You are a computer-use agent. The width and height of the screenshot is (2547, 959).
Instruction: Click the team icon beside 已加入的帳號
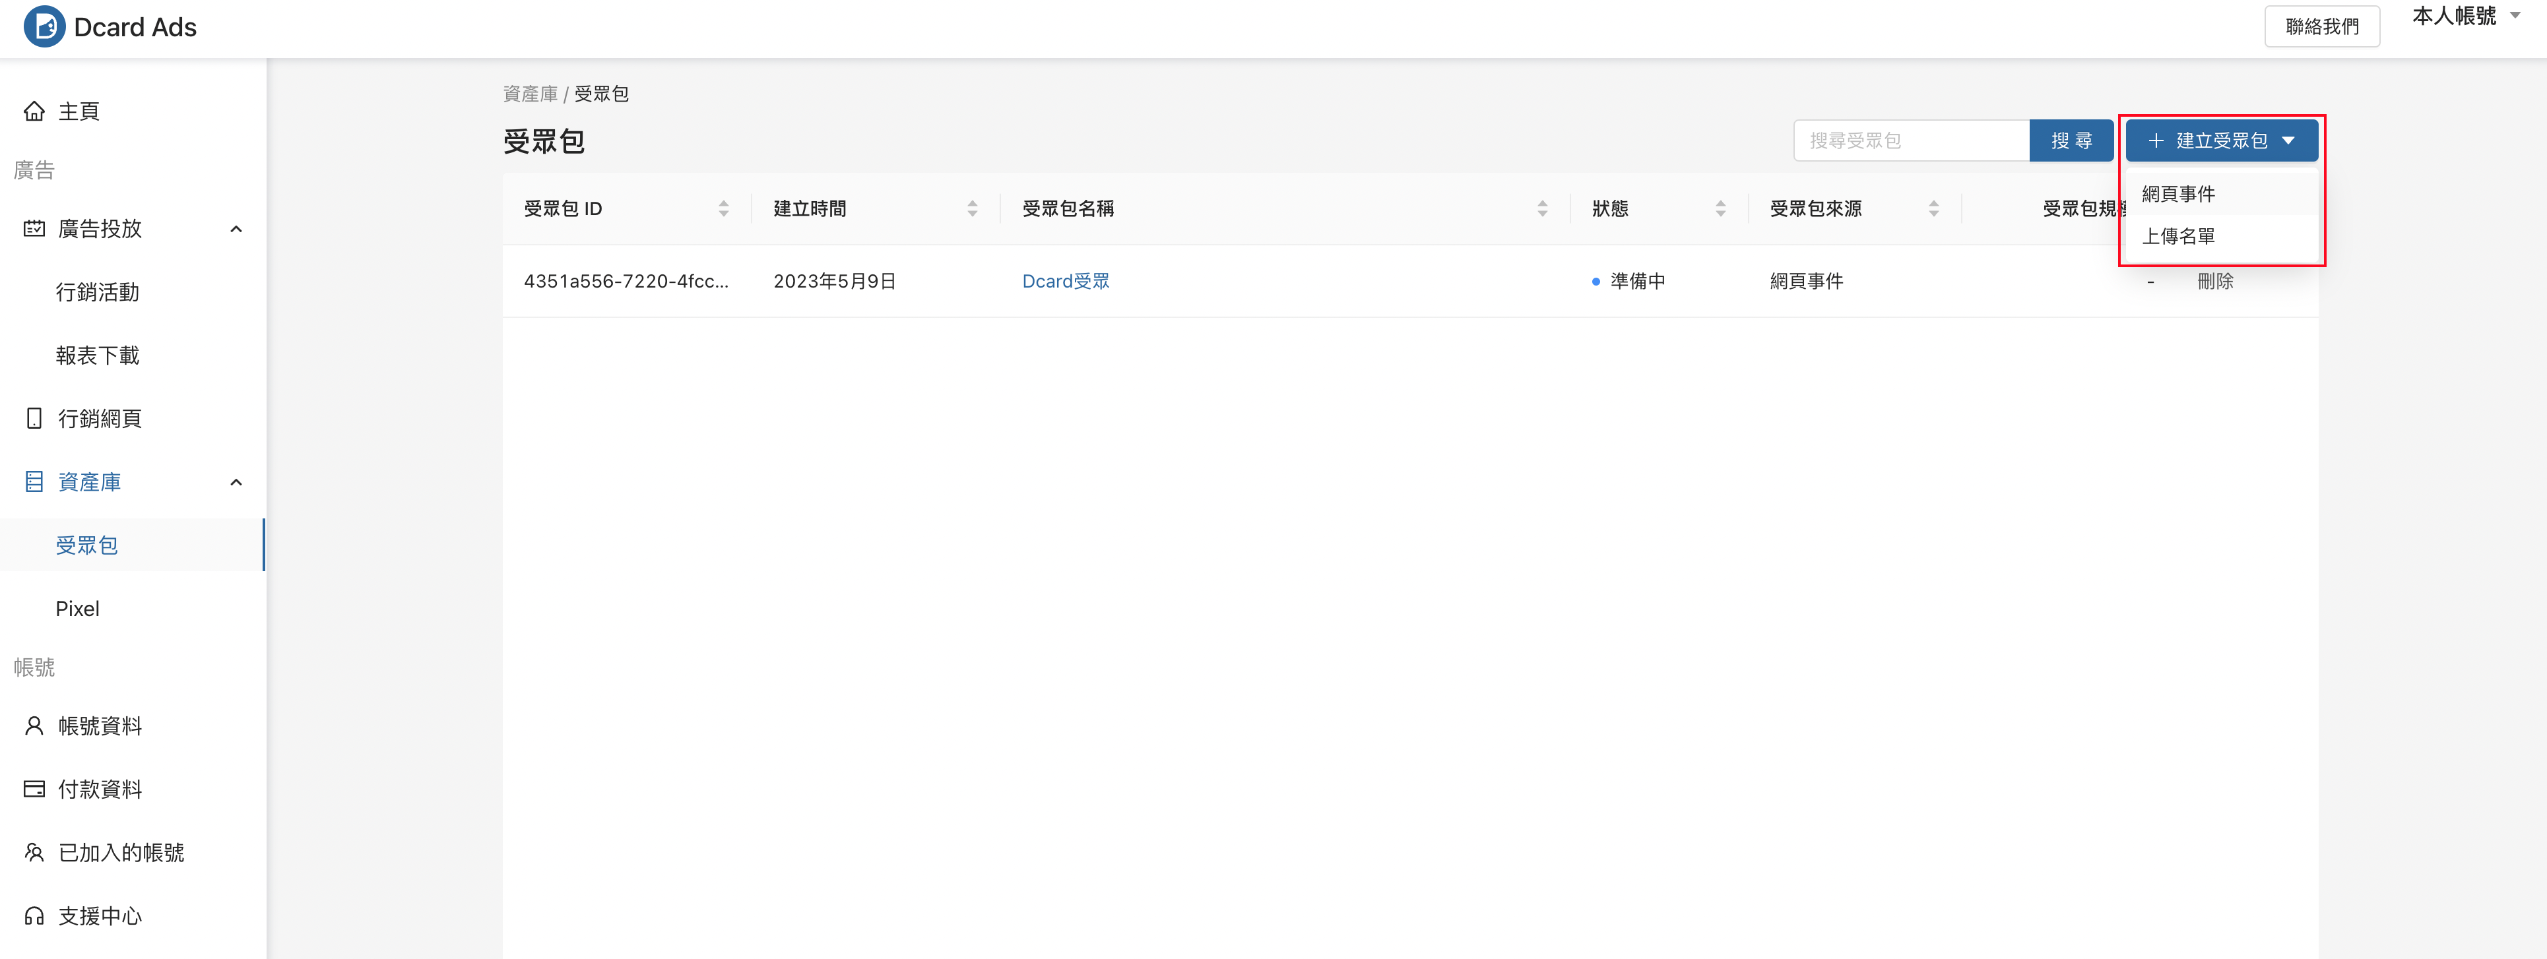34,852
